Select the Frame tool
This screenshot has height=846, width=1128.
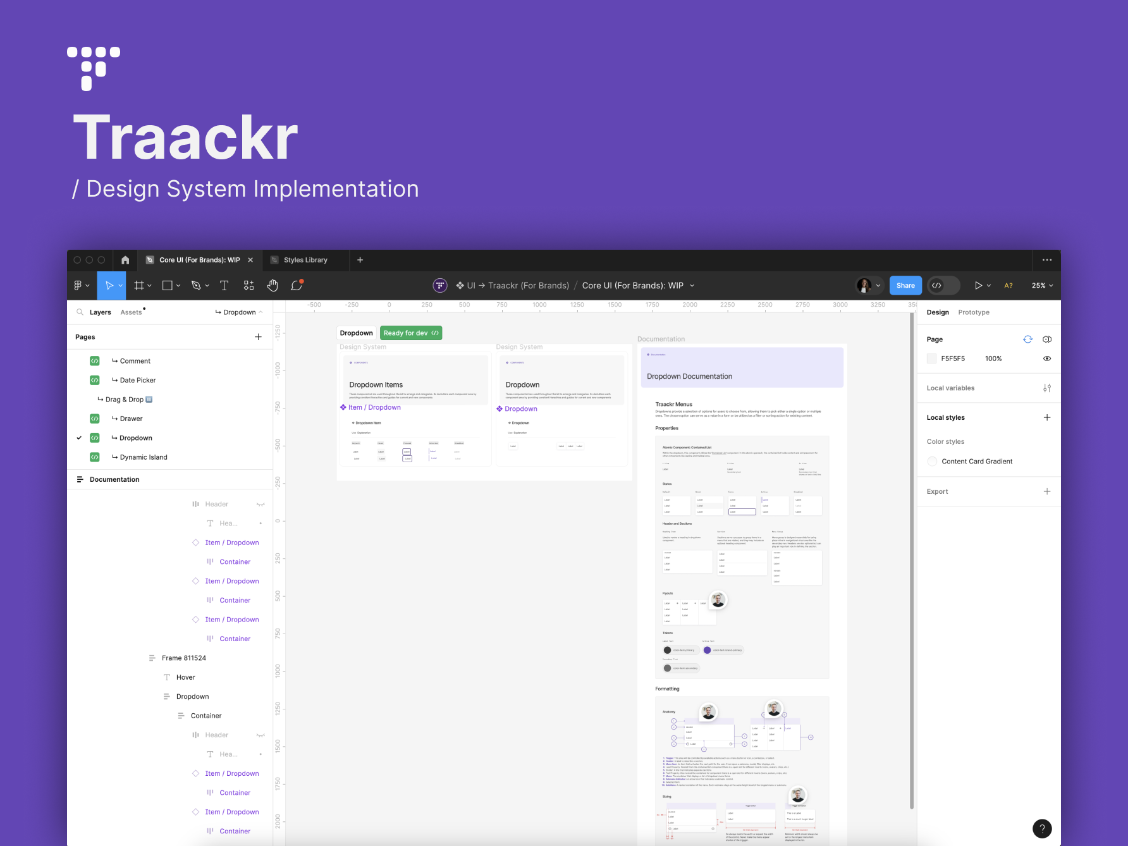(139, 286)
